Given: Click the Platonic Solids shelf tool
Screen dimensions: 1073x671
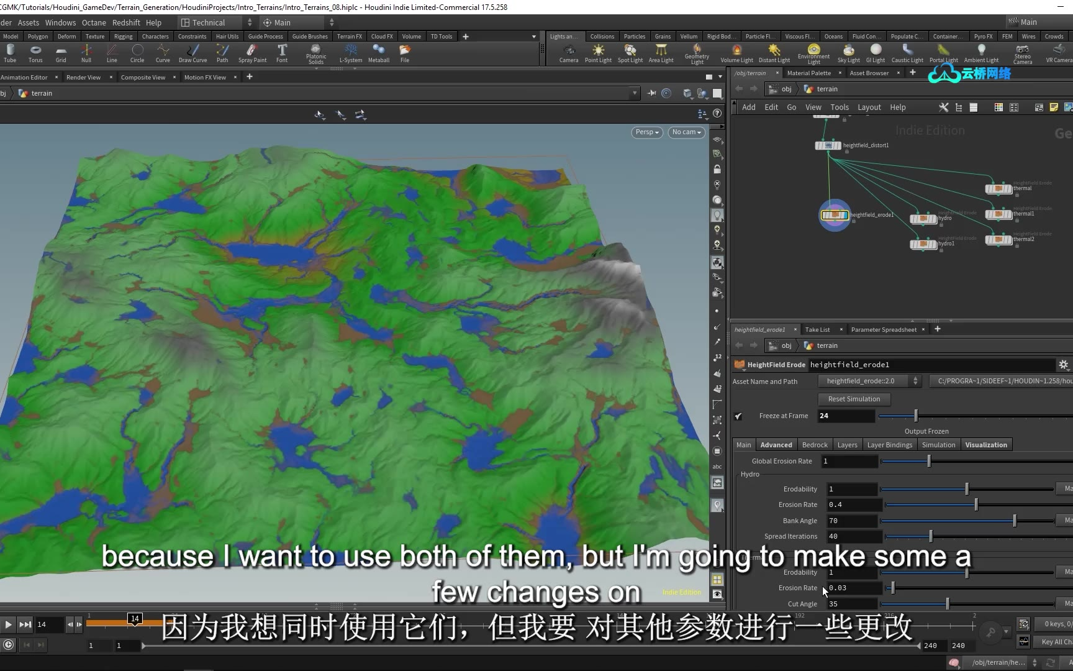Looking at the screenshot, I should click(316, 53).
